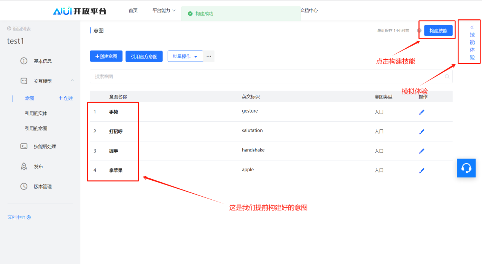Open editor for 拿苹果 intent pencil icon
Viewport: 482px width, 264px height.
(x=422, y=171)
